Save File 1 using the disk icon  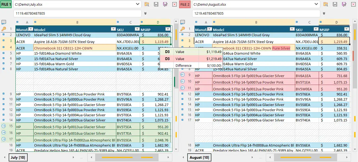click(156, 4)
